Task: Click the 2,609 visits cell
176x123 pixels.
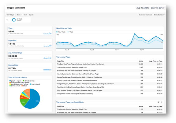Action: [141, 64]
